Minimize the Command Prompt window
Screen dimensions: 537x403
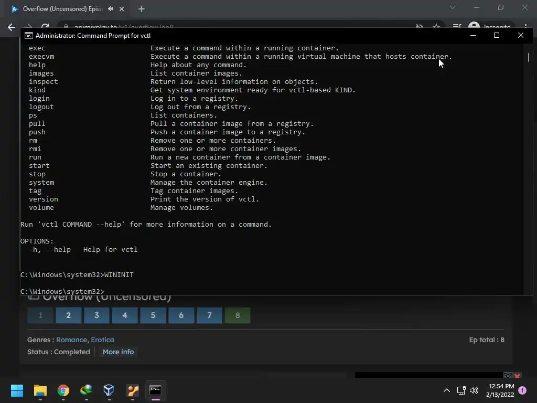473,35
